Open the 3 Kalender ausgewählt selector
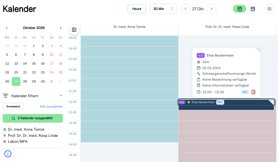The width and height of the screenshot is (278, 162). pyautogui.click(x=33, y=118)
